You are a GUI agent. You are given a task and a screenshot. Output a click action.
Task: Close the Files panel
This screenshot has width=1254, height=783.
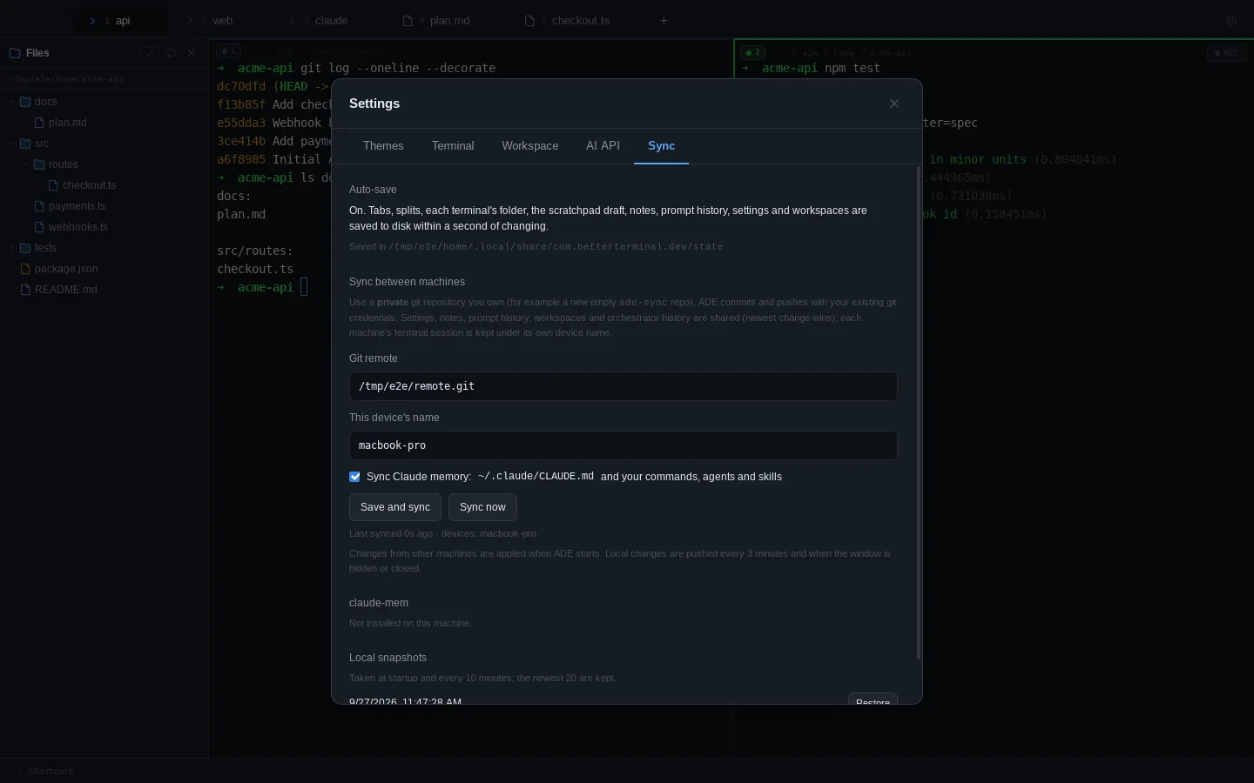point(192,53)
